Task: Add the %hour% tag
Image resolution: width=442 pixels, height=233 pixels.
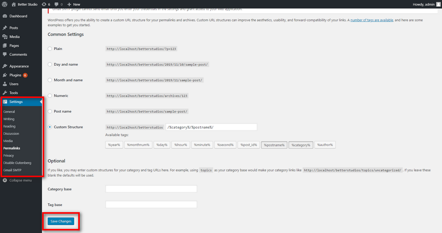Action: click(x=181, y=145)
